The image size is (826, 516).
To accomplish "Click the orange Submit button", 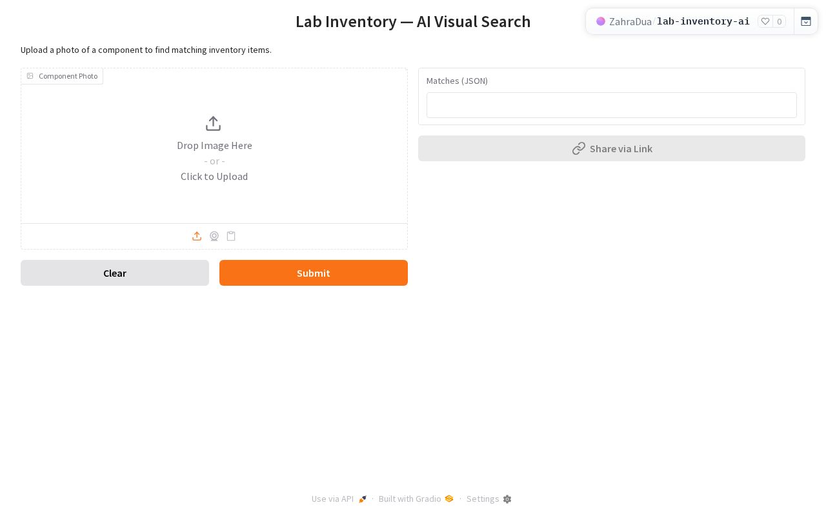I will click(314, 273).
